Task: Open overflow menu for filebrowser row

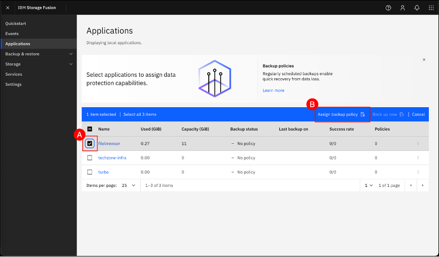Action: (418, 144)
